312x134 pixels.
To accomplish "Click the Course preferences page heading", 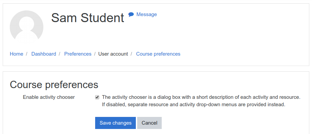I will pos(54,84).
